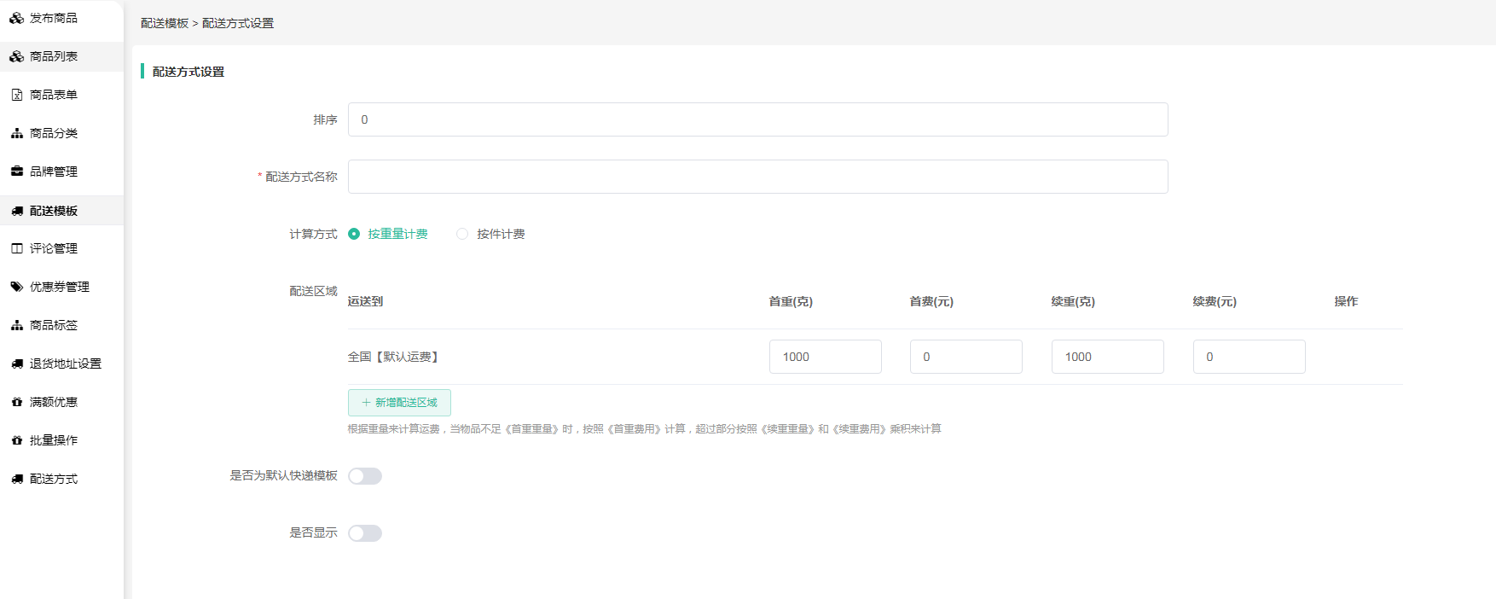
Task: Click 新增配送区域 button
Action: [x=399, y=403]
